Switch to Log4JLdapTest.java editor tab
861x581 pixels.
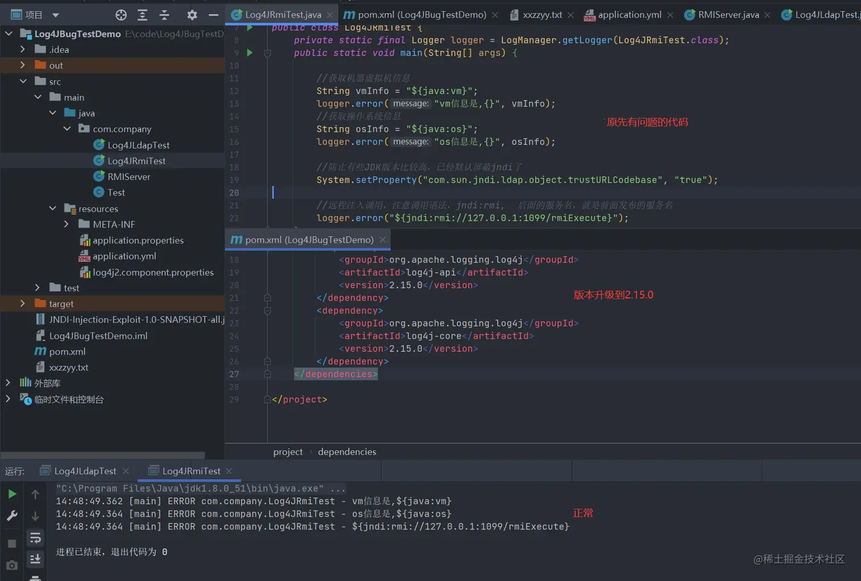(x=821, y=15)
